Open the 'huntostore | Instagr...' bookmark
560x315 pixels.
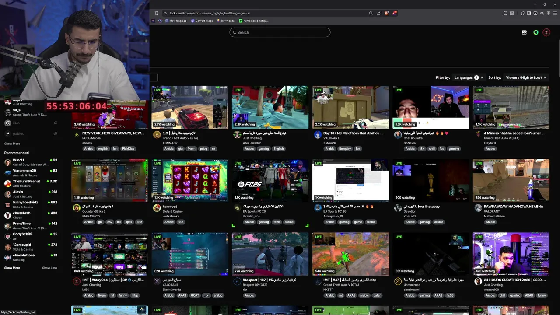click(254, 21)
